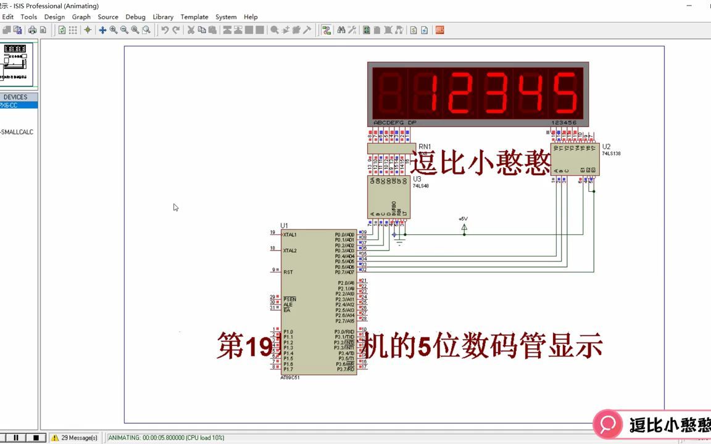Toggle the pan center crosshair tool
Screen dimensions: 711x444
coord(102,30)
